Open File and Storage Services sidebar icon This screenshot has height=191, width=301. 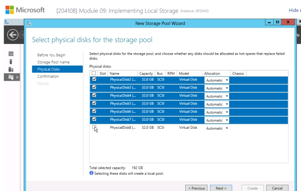[x=11, y=77]
